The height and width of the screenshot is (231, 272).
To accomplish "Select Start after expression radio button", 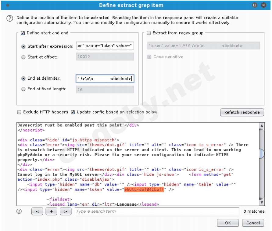I will [23, 46].
